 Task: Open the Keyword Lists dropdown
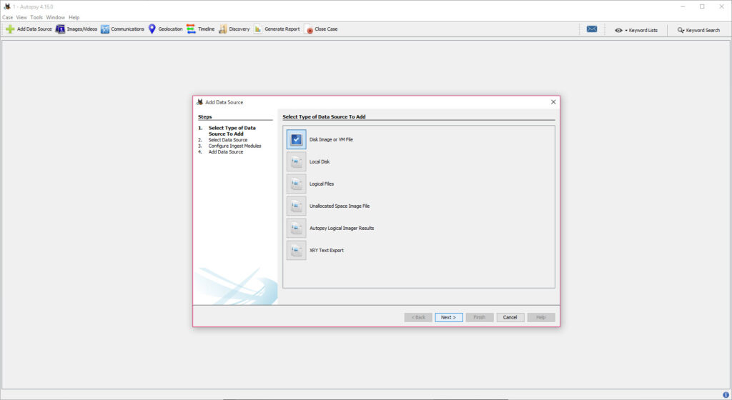point(636,30)
